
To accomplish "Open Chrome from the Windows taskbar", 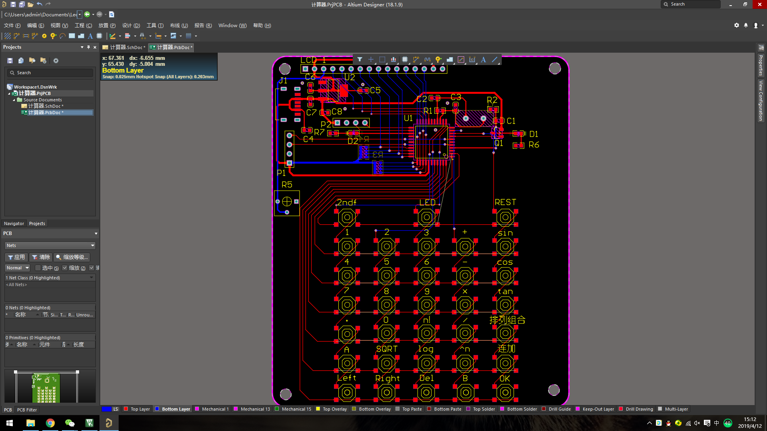I will [50, 423].
